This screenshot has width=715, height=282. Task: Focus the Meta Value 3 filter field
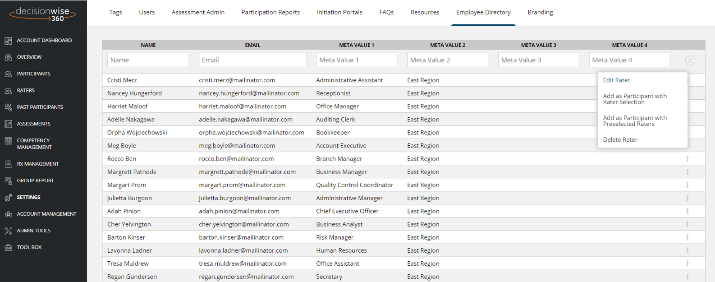pyautogui.click(x=539, y=60)
